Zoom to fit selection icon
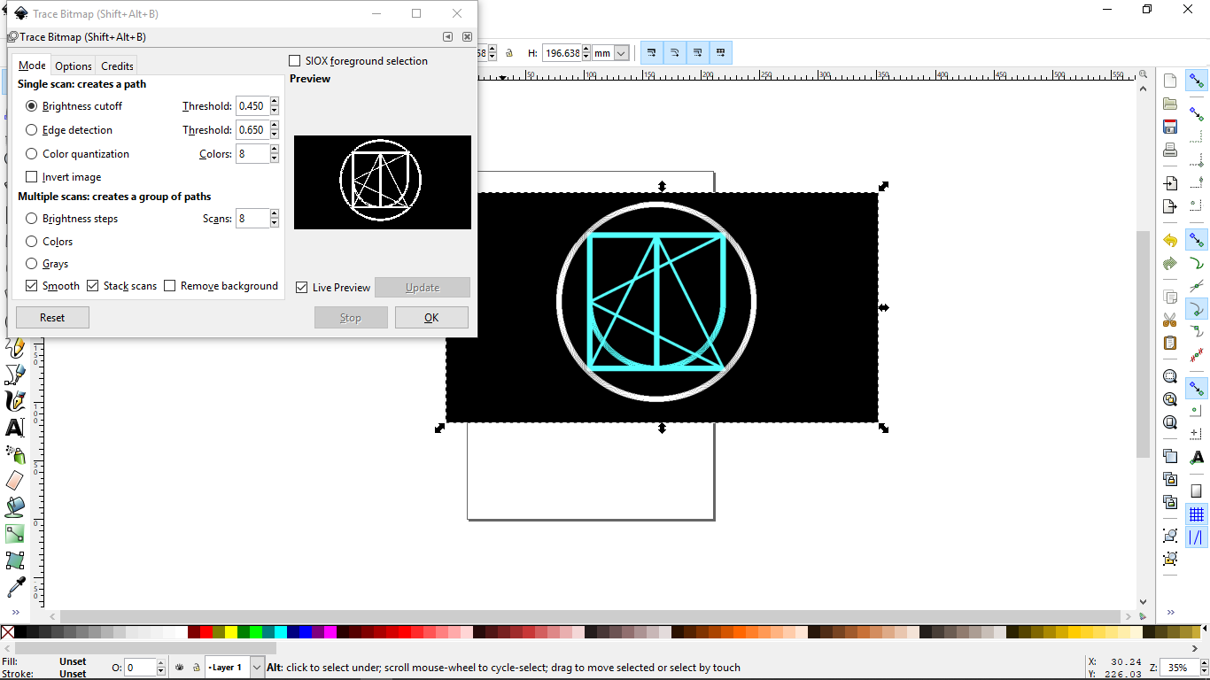This screenshot has height=680, width=1210. click(1170, 376)
